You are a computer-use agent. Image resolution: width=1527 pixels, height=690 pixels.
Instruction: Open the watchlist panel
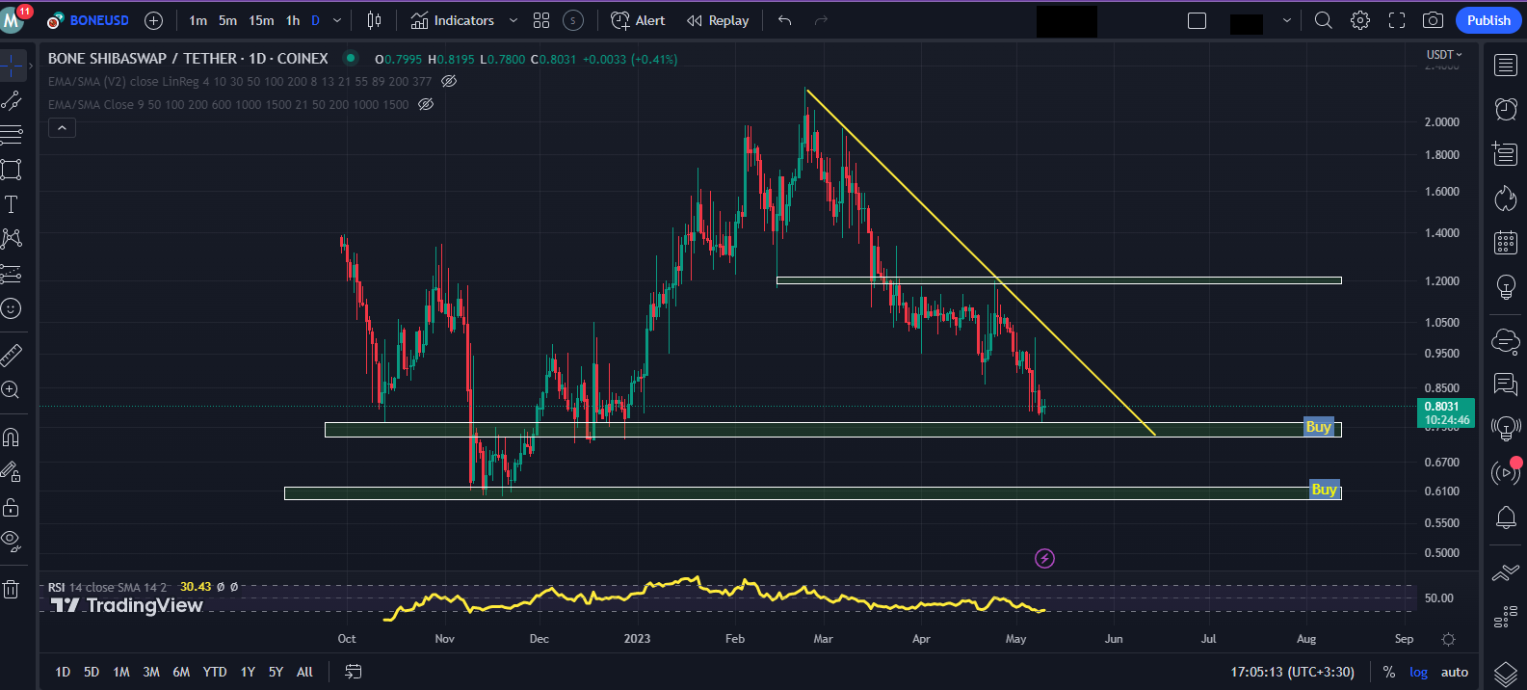point(1505,66)
